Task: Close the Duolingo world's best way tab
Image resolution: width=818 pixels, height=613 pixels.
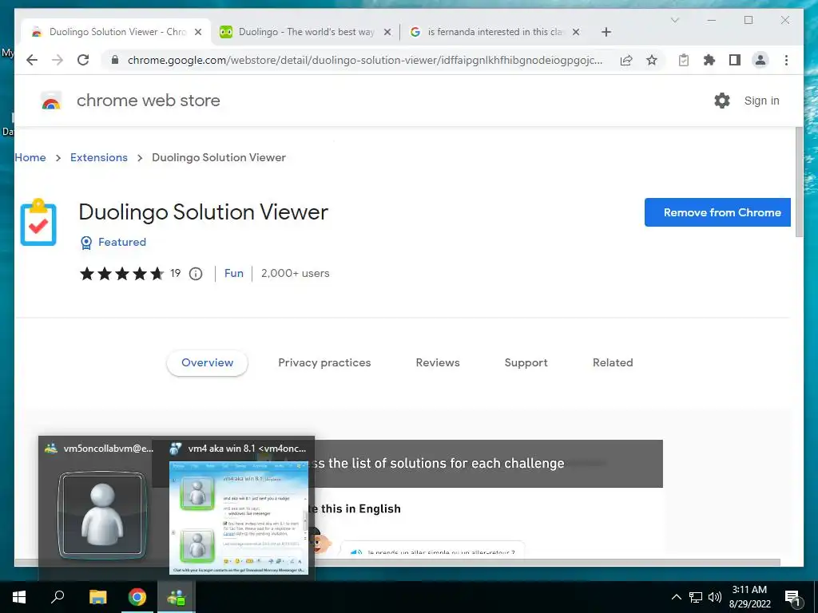Action: pyautogui.click(x=387, y=32)
